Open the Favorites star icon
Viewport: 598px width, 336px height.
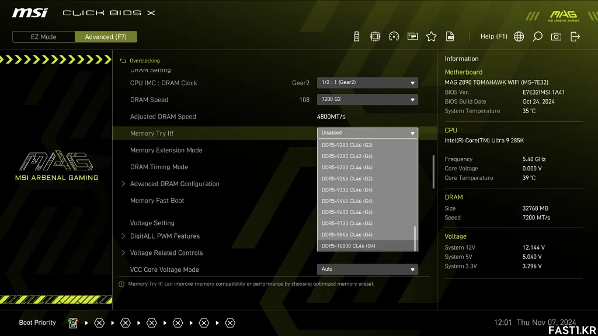pyautogui.click(x=431, y=37)
